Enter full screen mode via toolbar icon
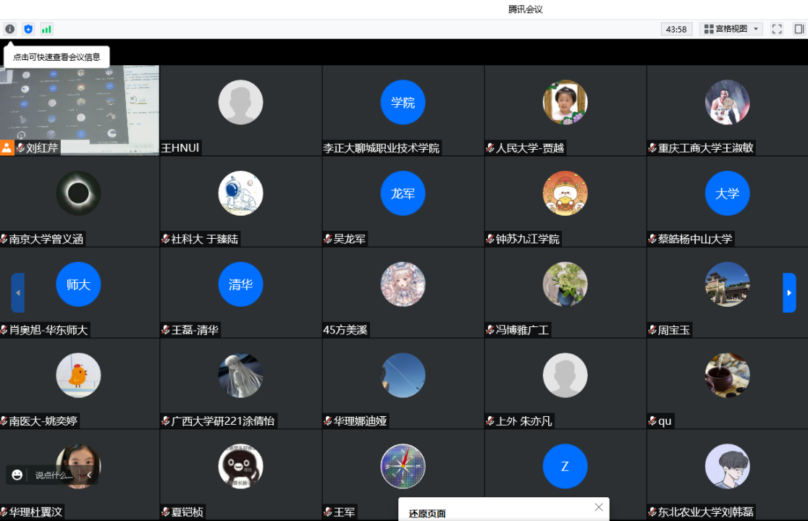This screenshot has width=808, height=521. point(777,29)
